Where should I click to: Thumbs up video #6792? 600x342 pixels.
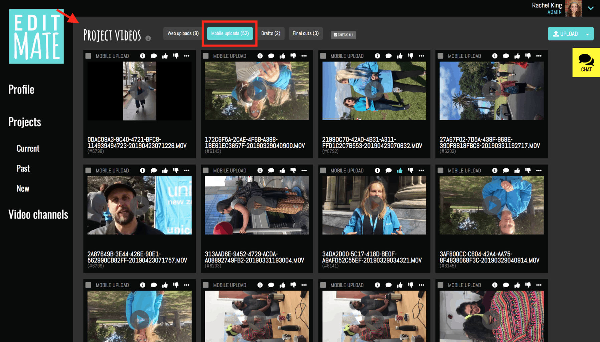[x=400, y=56]
